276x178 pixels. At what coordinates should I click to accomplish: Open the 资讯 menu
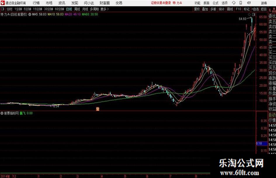tap(62, 3)
